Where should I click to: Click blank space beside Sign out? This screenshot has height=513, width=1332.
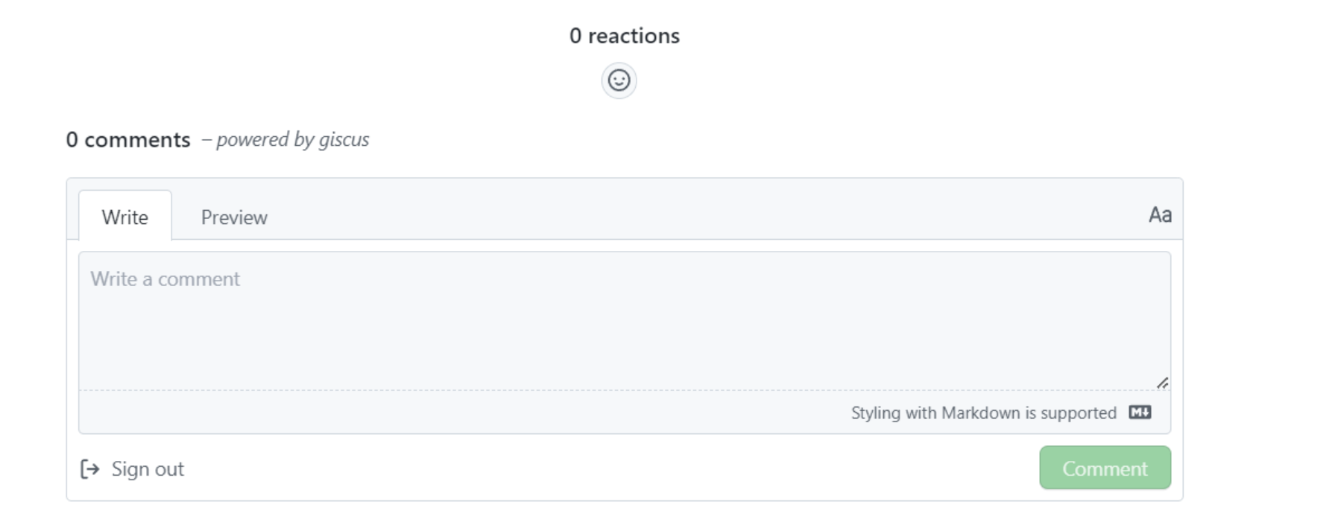pos(611,468)
